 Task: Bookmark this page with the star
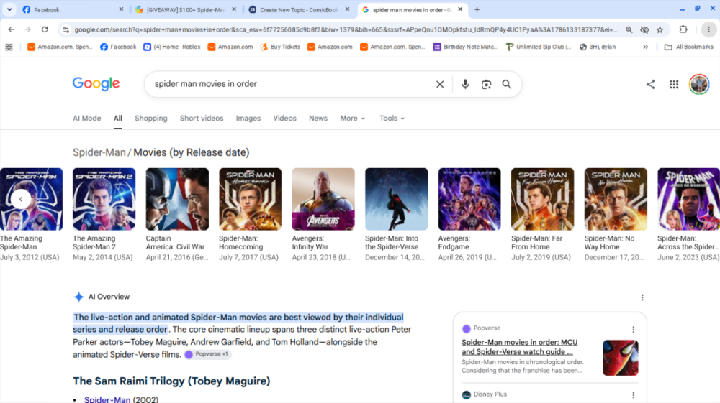tap(660, 29)
